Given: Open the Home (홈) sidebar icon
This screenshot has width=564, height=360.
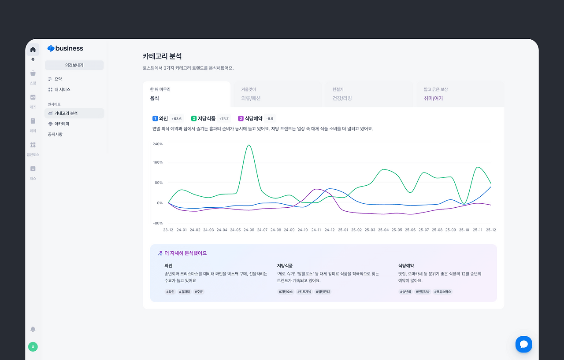Looking at the screenshot, I should point(33,50).
